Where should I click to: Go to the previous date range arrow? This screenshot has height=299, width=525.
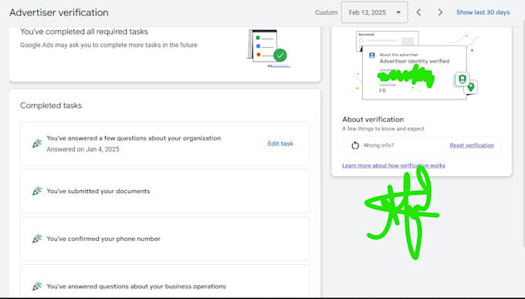pyautogui.click(x=418, y=12)
